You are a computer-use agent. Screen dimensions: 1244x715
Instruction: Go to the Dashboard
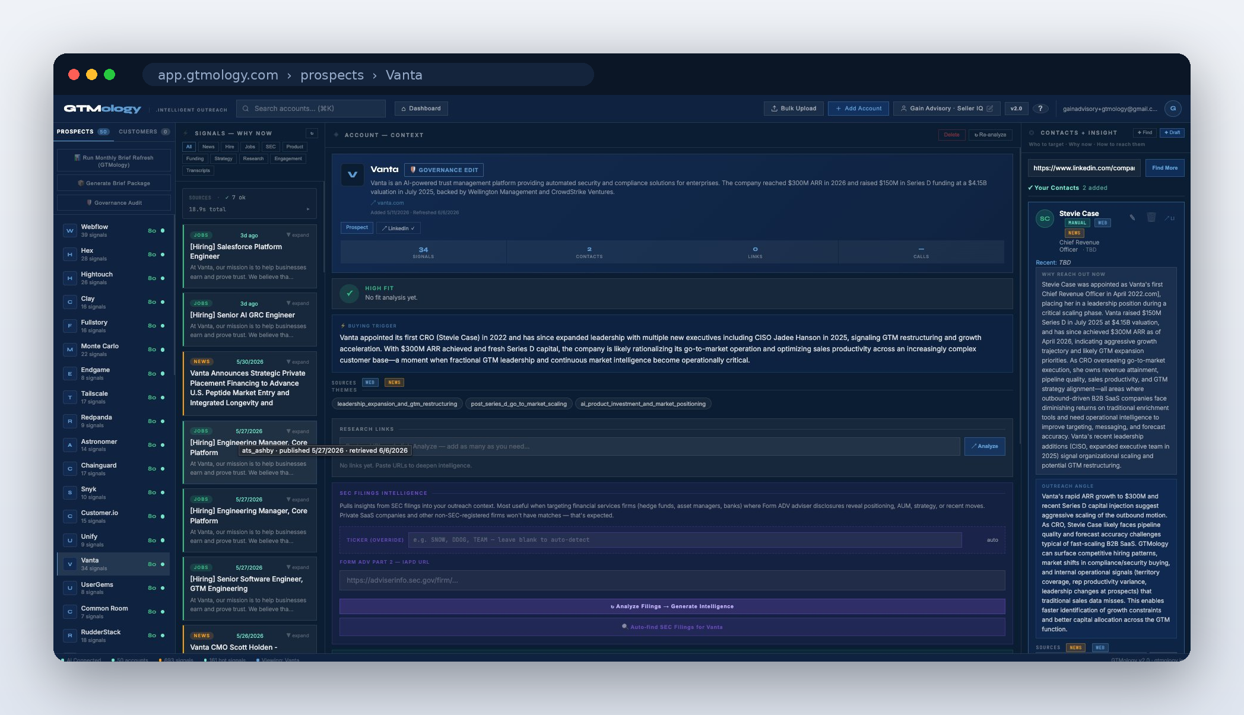(x=421, y=109)
